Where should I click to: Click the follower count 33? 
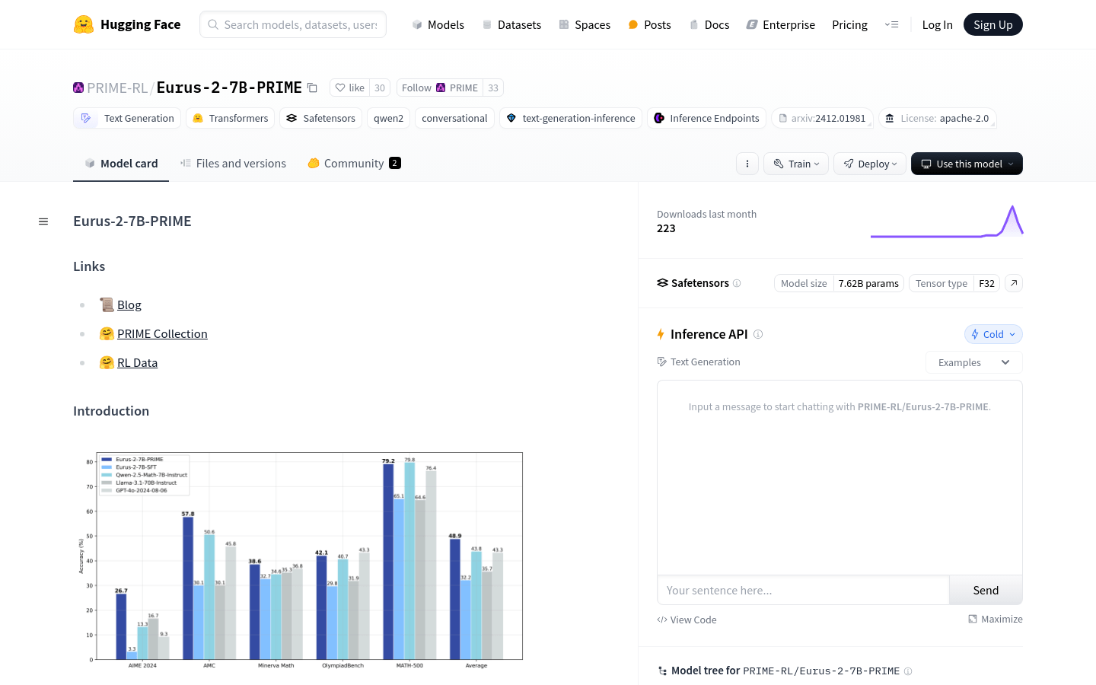click(x=493, y=88)
